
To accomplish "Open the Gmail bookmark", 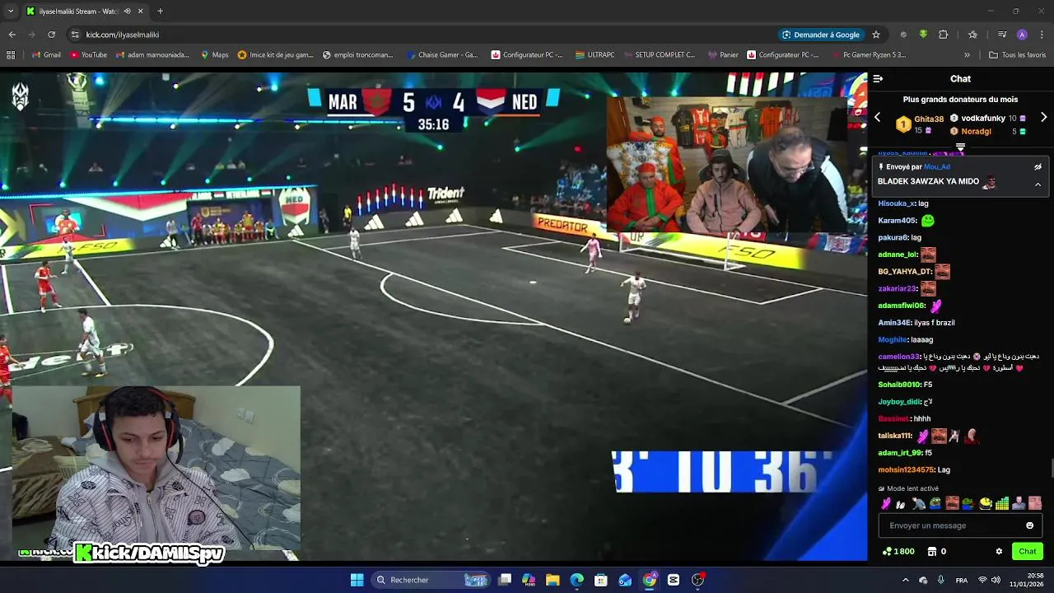I will click(x=47, y=55).
